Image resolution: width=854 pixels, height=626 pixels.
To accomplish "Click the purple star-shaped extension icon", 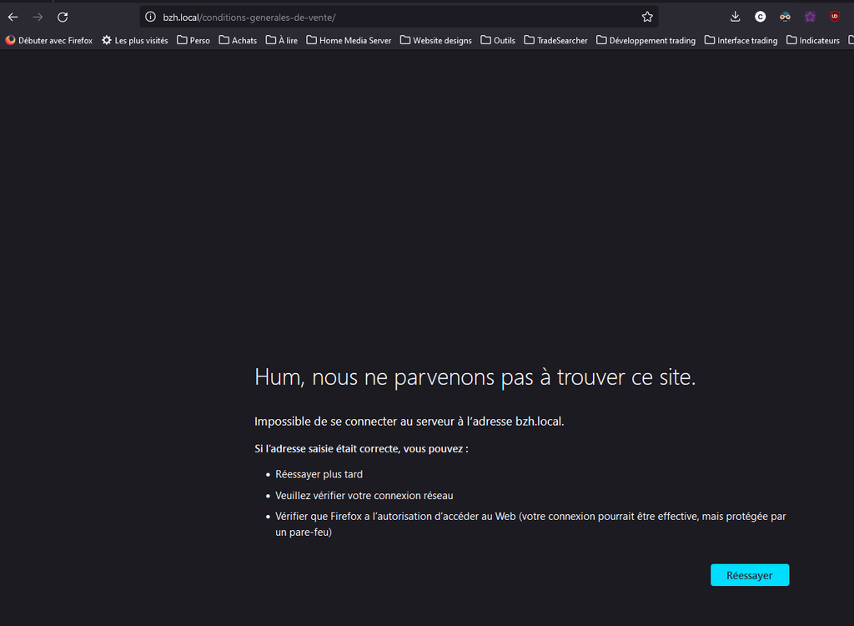I will click(809, 17).
